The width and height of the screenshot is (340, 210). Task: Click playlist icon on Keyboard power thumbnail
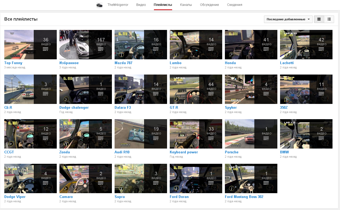pyautogui.click(x=211, y=138)
